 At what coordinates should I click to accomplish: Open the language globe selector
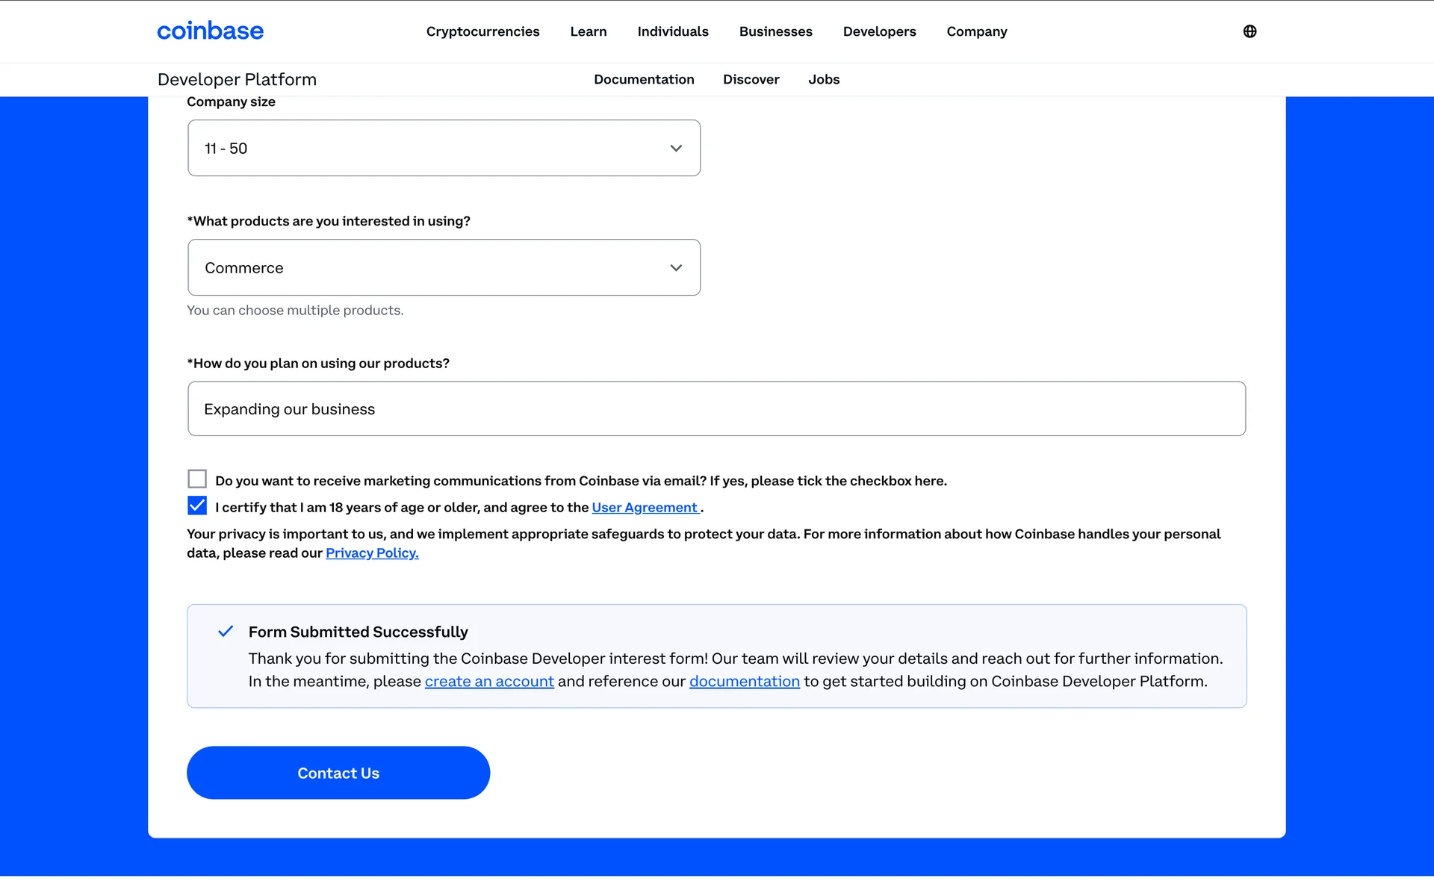point(1250,31)
